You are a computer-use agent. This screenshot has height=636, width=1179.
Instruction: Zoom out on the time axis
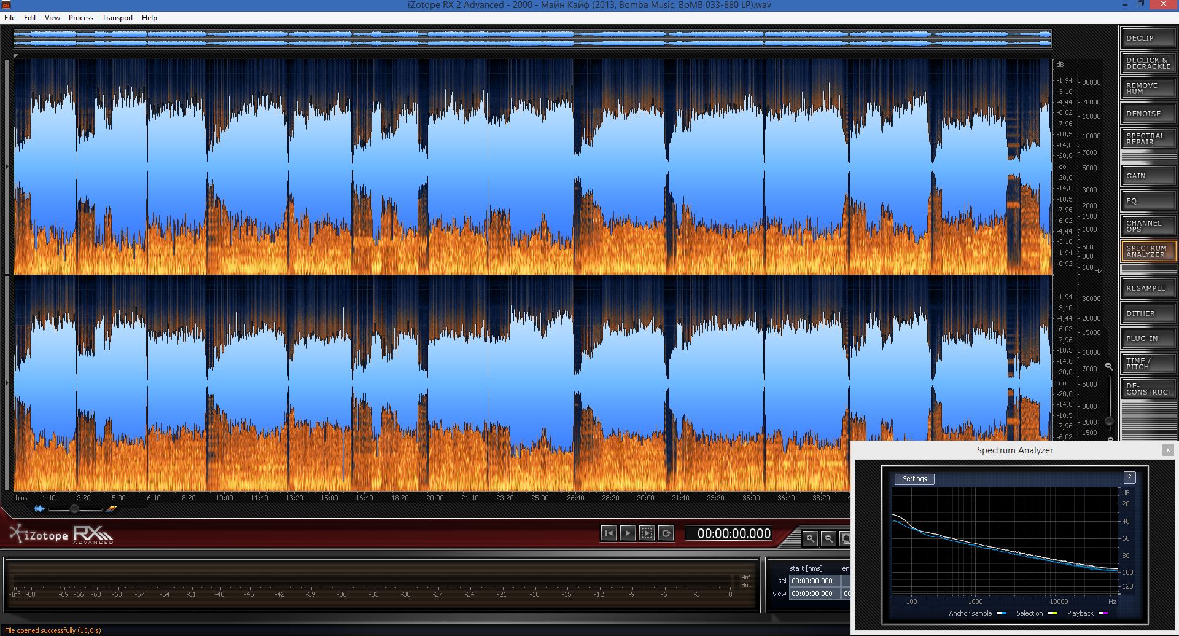click(828, 539)
